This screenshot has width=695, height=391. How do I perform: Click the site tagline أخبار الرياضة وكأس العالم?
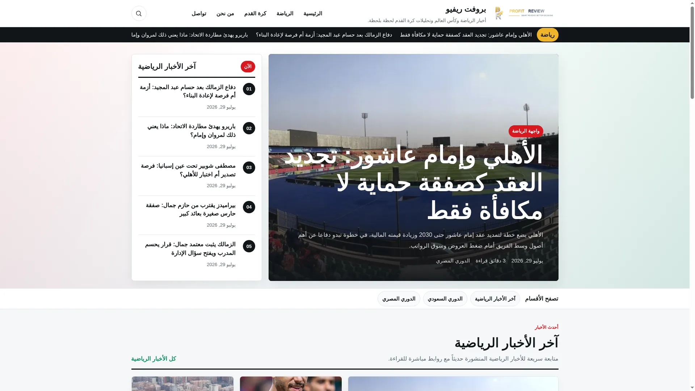(x=427, y=21)
